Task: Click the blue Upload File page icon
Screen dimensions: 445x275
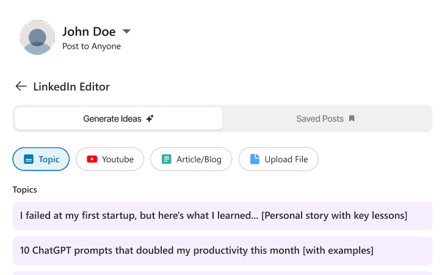Action: tap(255, 159)
